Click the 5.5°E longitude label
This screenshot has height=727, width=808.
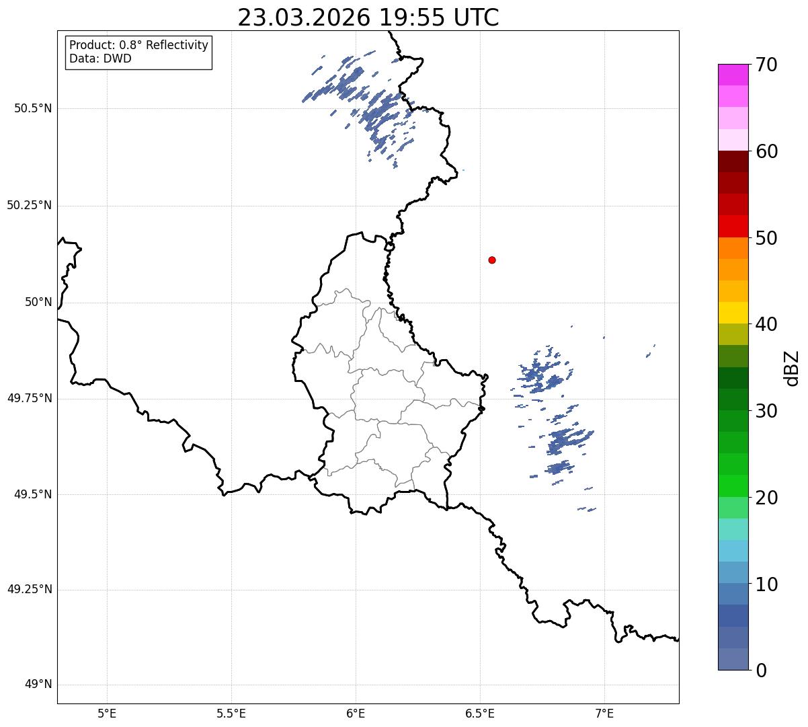coord(231,713)
